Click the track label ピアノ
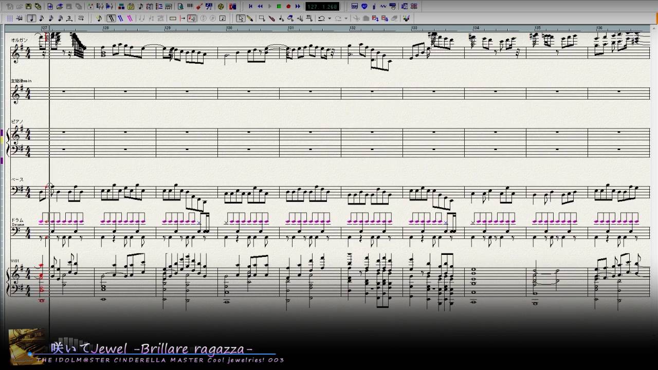 pos(17,121)
